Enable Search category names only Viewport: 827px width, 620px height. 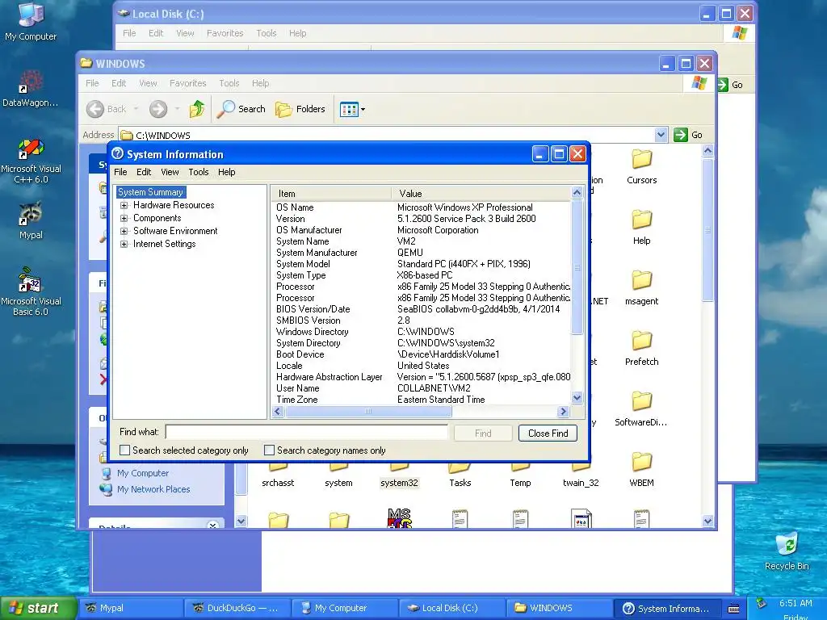point(269,450)
